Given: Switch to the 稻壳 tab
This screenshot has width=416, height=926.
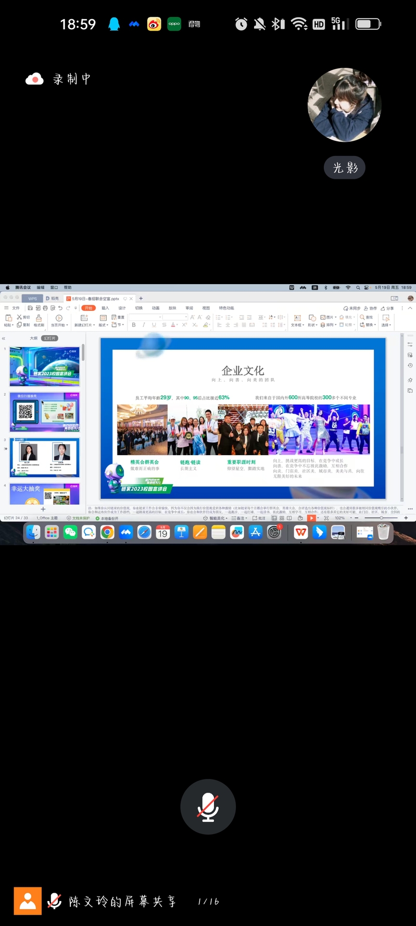Looking at the screenshot, I should pyautogui.click(x=53, y=299).
